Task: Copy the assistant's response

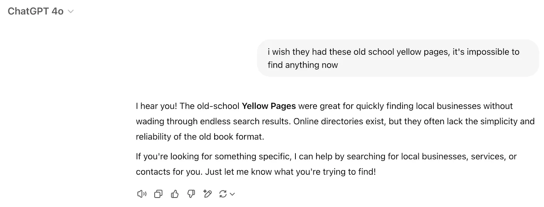Action: 158,194
